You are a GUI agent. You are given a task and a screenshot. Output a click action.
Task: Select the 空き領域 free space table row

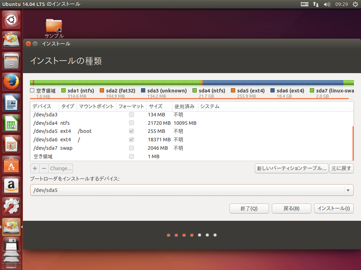click(191, 156)
